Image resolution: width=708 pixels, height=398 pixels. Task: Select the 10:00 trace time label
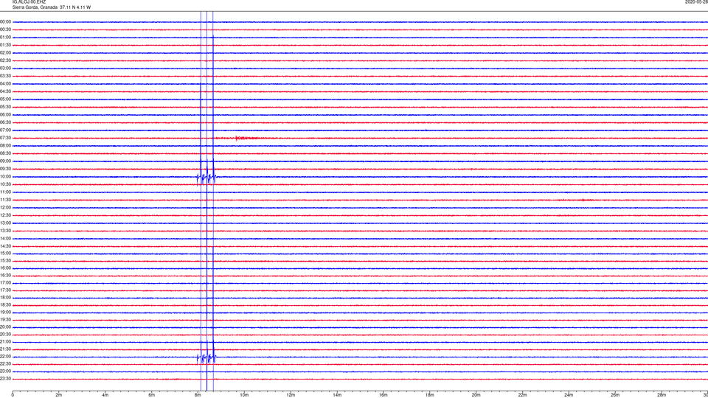pyautogui.click(x=5, y=177)
